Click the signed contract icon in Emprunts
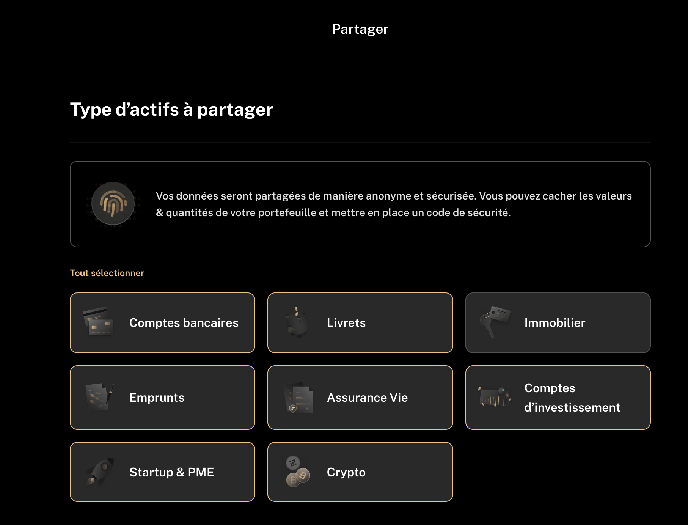This screenshot has height=525, width=688. pos(99,397)
